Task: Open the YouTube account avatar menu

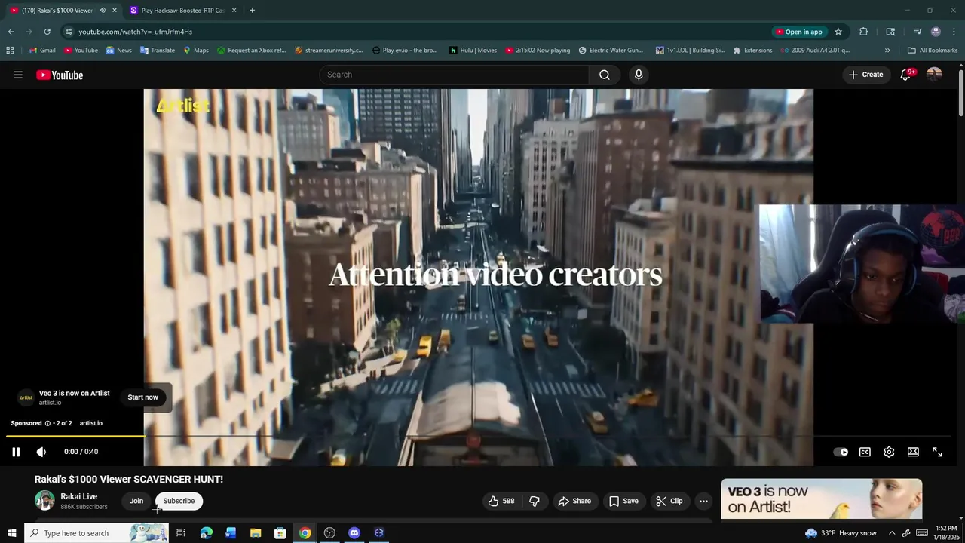Action: pyautogui.click(x=934, y=75)
